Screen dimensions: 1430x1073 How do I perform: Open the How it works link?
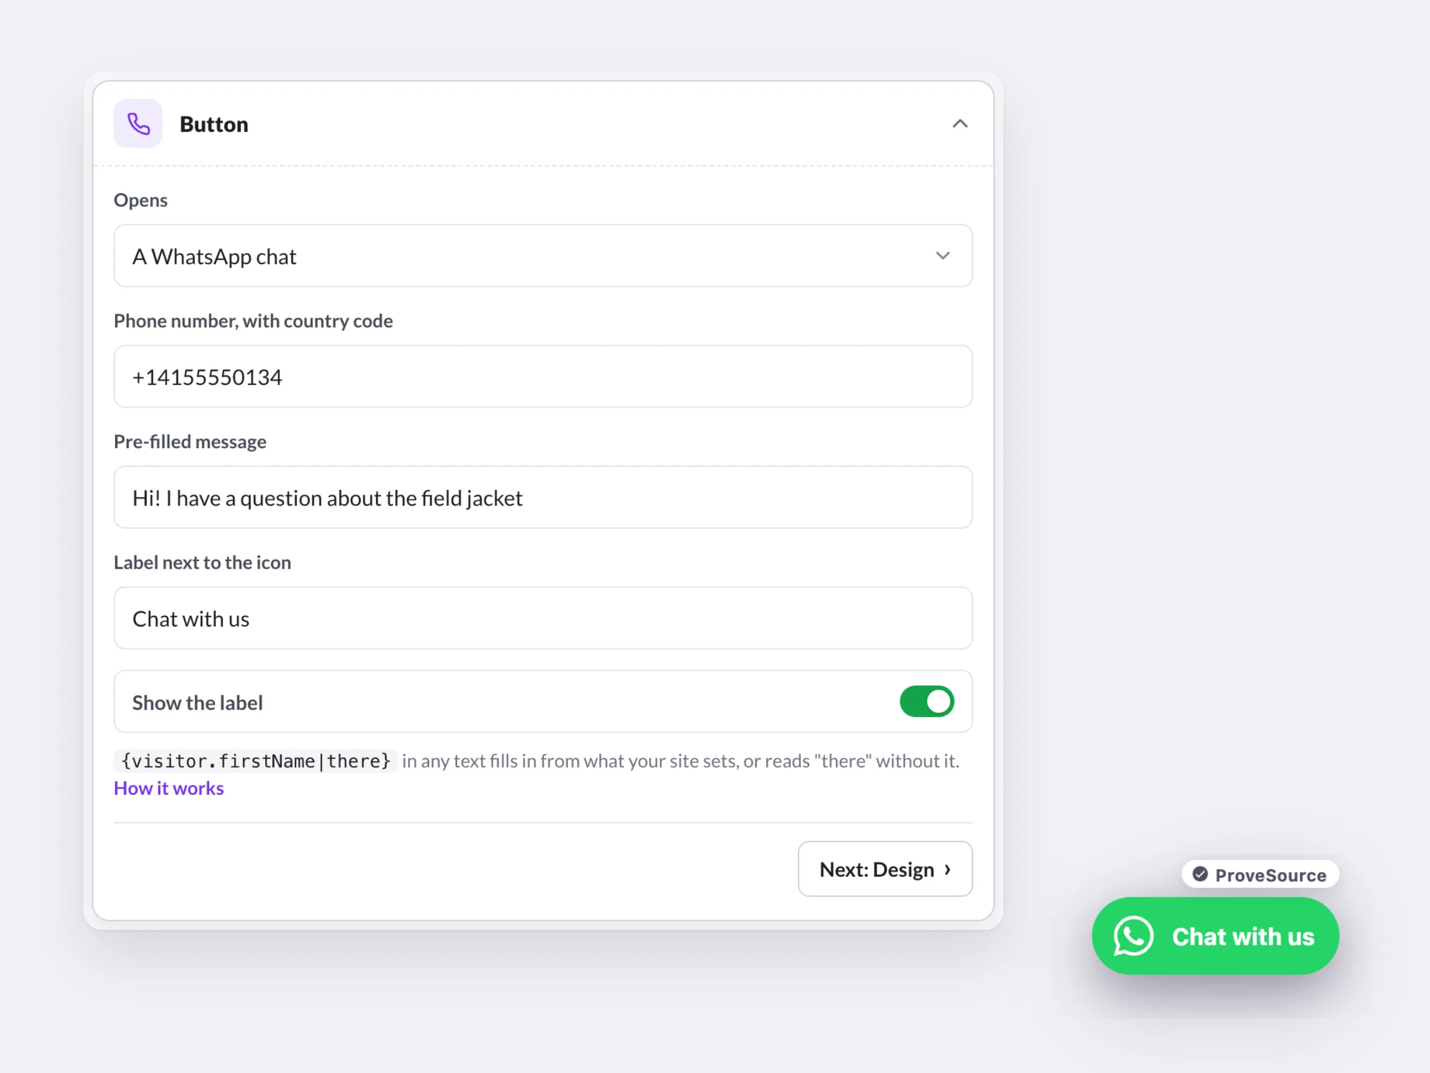click(169, 789)
